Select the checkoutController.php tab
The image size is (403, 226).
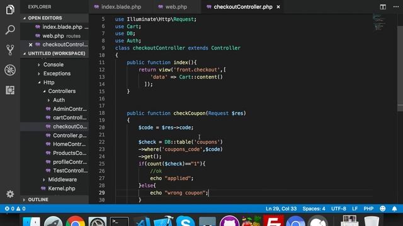243,7
